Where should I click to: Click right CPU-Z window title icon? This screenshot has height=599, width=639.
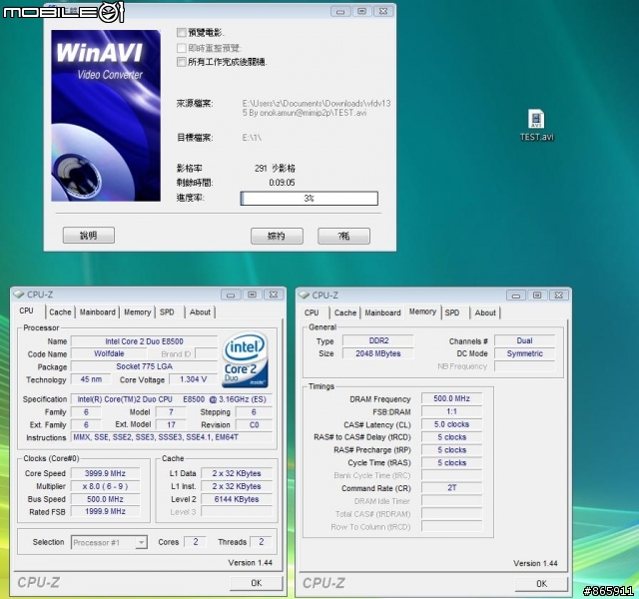pos(304,295)
